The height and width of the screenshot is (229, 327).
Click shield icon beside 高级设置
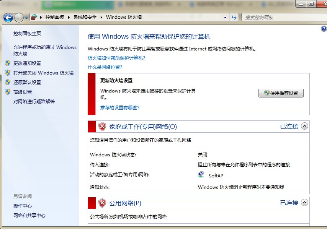[8, 92]
